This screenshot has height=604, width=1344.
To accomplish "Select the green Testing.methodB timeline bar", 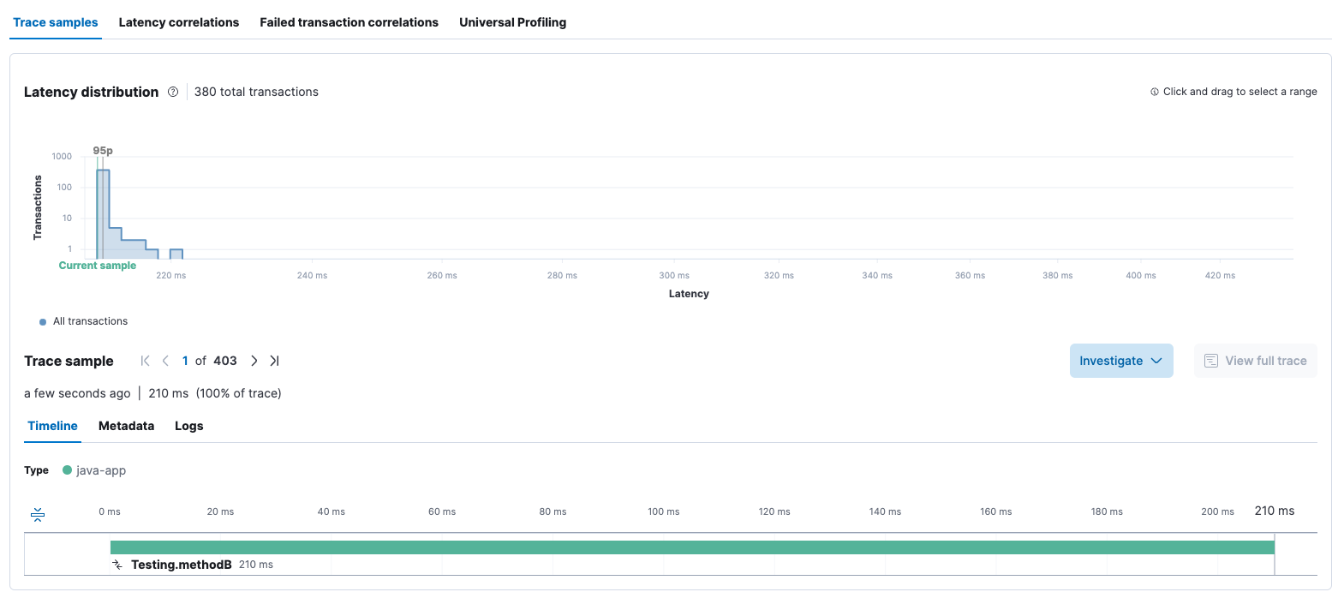I will pos(691,547).
